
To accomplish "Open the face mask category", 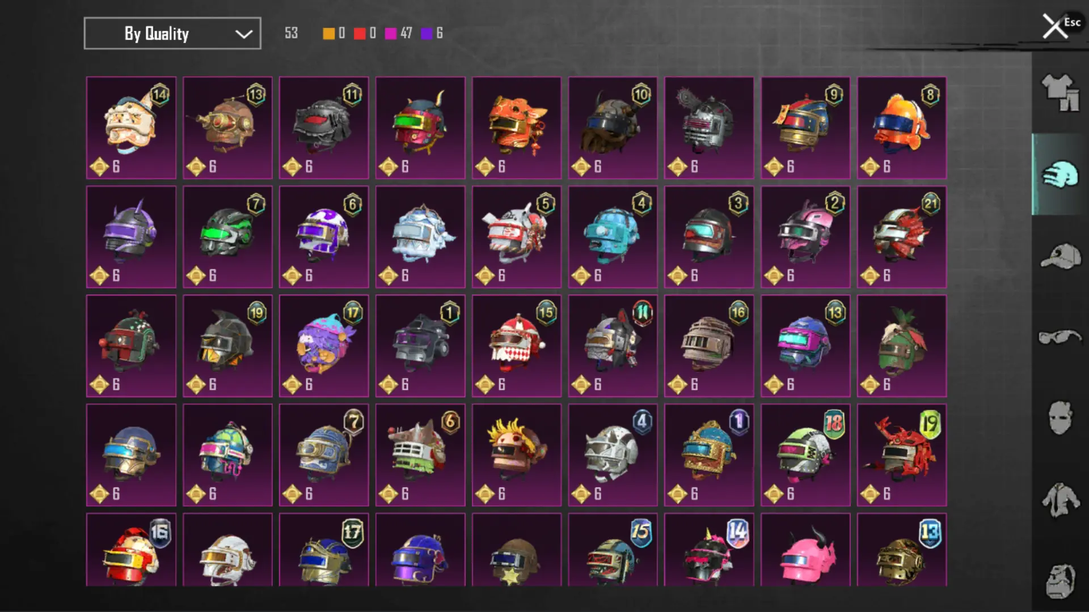I will tap(1060, 418).
